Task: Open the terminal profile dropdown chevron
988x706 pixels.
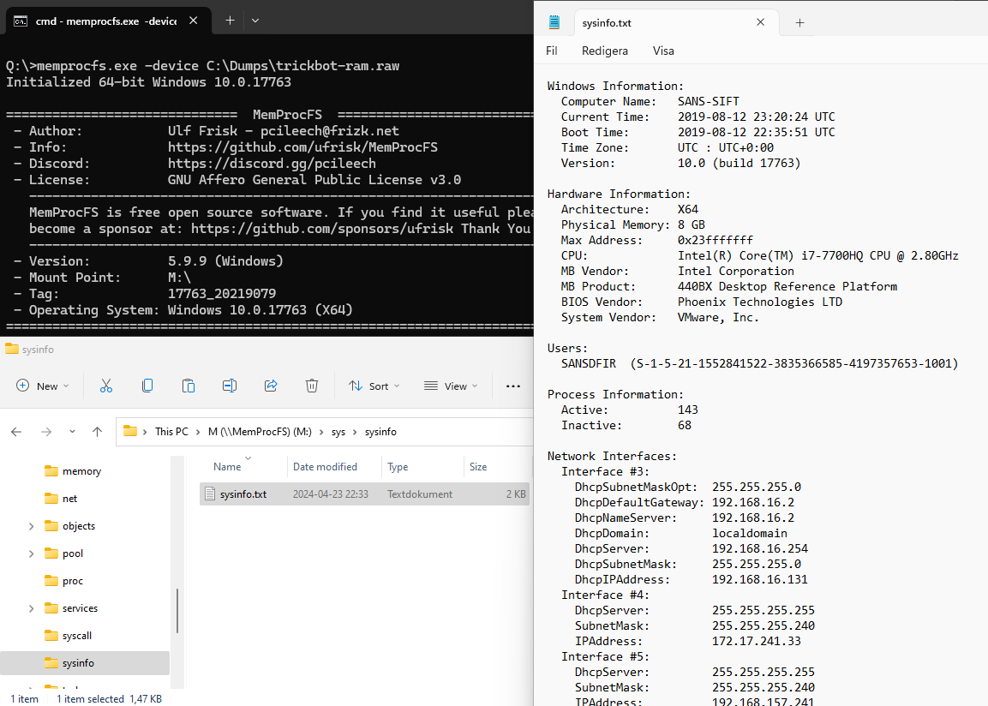Action: click(x=255, y=21)
